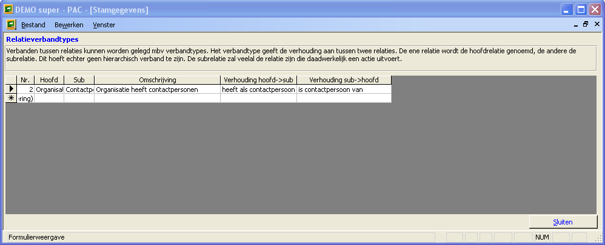Click the Verhouding sub->hoofd column header
This screenshot has height=245, width=605.
coord(344,80)
